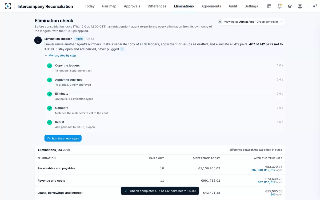Go to the Today tab
320x200 pixels.
click(90, 6)
